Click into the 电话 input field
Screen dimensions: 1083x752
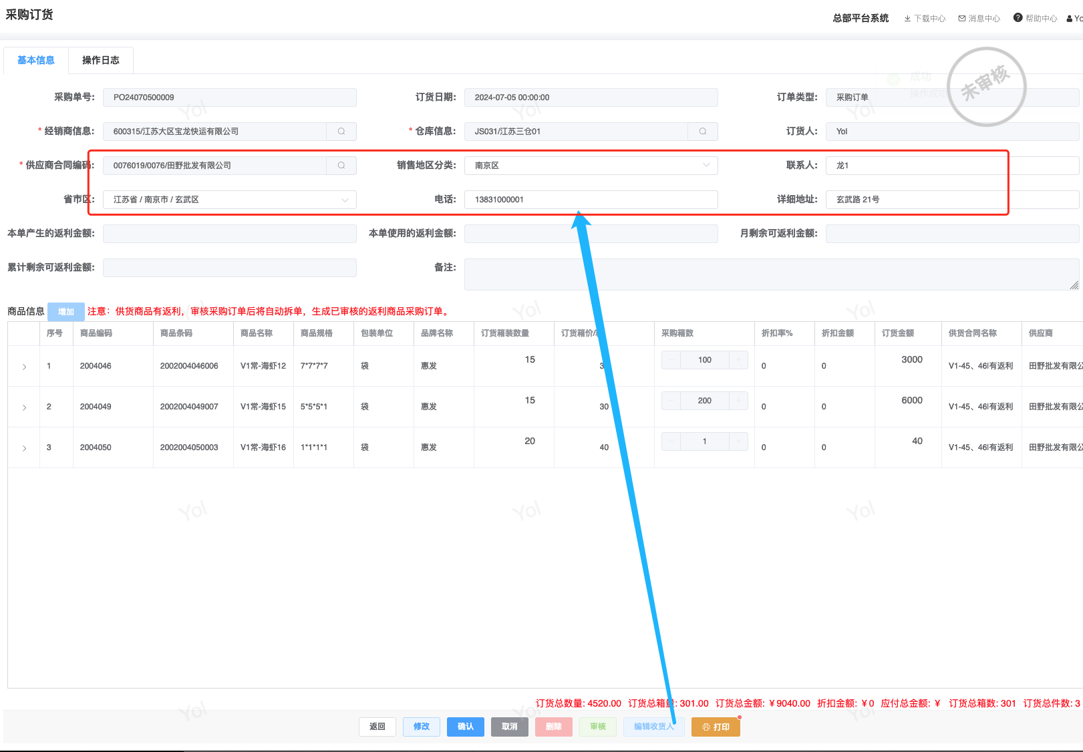(591, 200)
